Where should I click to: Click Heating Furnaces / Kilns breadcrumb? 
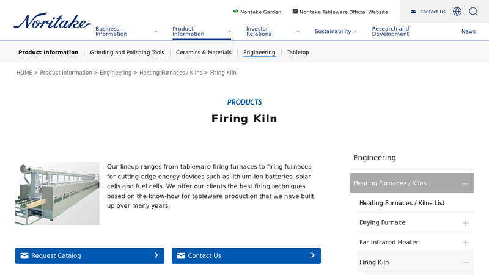(x=171, y=73)
